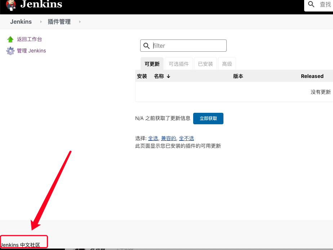Screen dimensions: 333x250
Task: Click the 兼容的 selection link
Action: pyautogui.click(x=169, y=138)
